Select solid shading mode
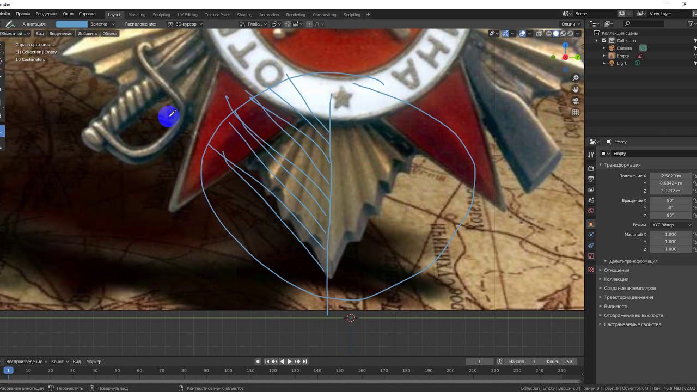697x392 pixels. click(556, 34)
